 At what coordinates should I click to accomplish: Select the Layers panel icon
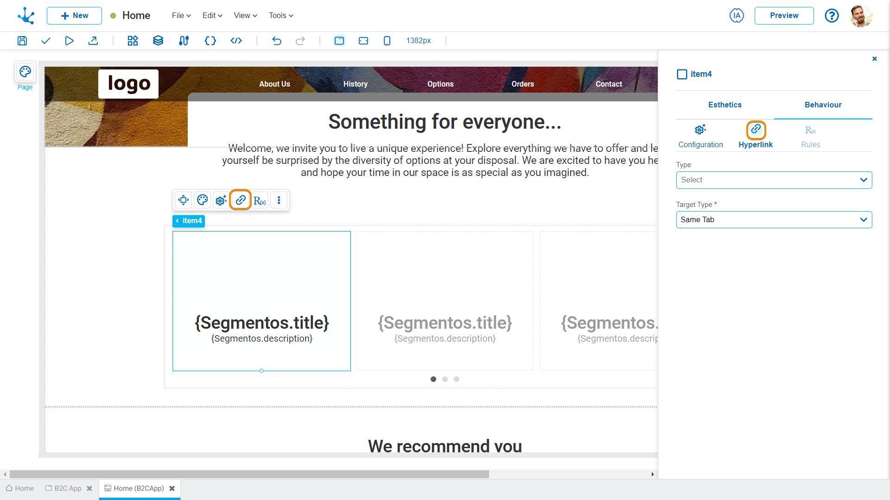158,40
